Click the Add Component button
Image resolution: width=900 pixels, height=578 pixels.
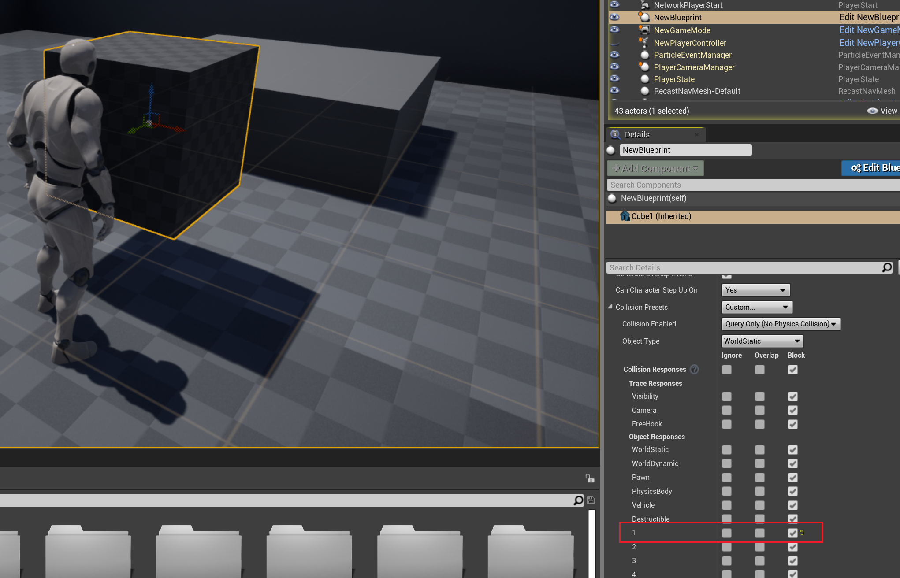[x=655, y=168]
